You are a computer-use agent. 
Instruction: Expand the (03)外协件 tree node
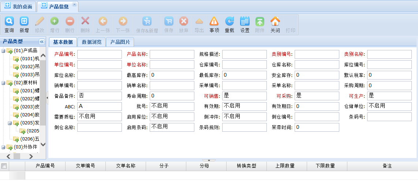[x=3, y=147]
